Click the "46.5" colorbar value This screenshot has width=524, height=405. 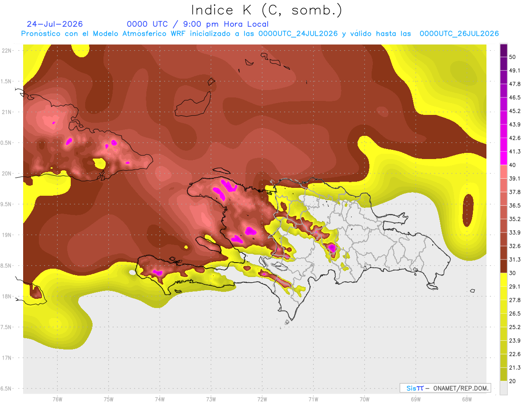coord(514,97)
